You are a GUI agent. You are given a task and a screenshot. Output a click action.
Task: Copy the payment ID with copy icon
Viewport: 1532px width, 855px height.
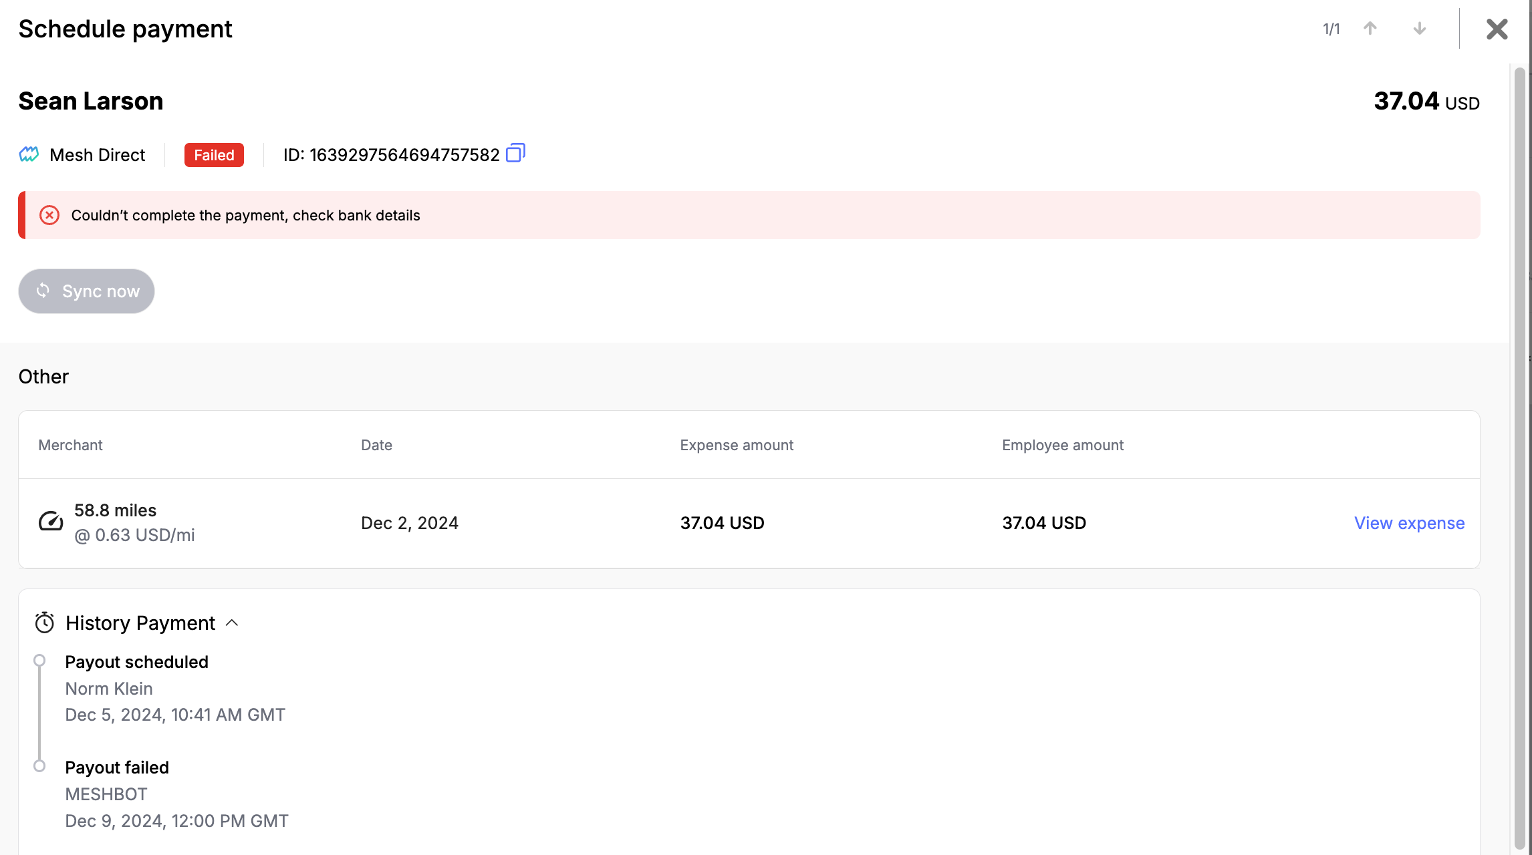pyautogui.click(x=515, y=154)
